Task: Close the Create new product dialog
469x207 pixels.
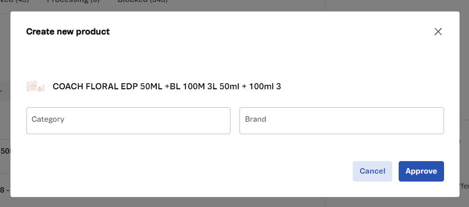Action: pos(438,32)
